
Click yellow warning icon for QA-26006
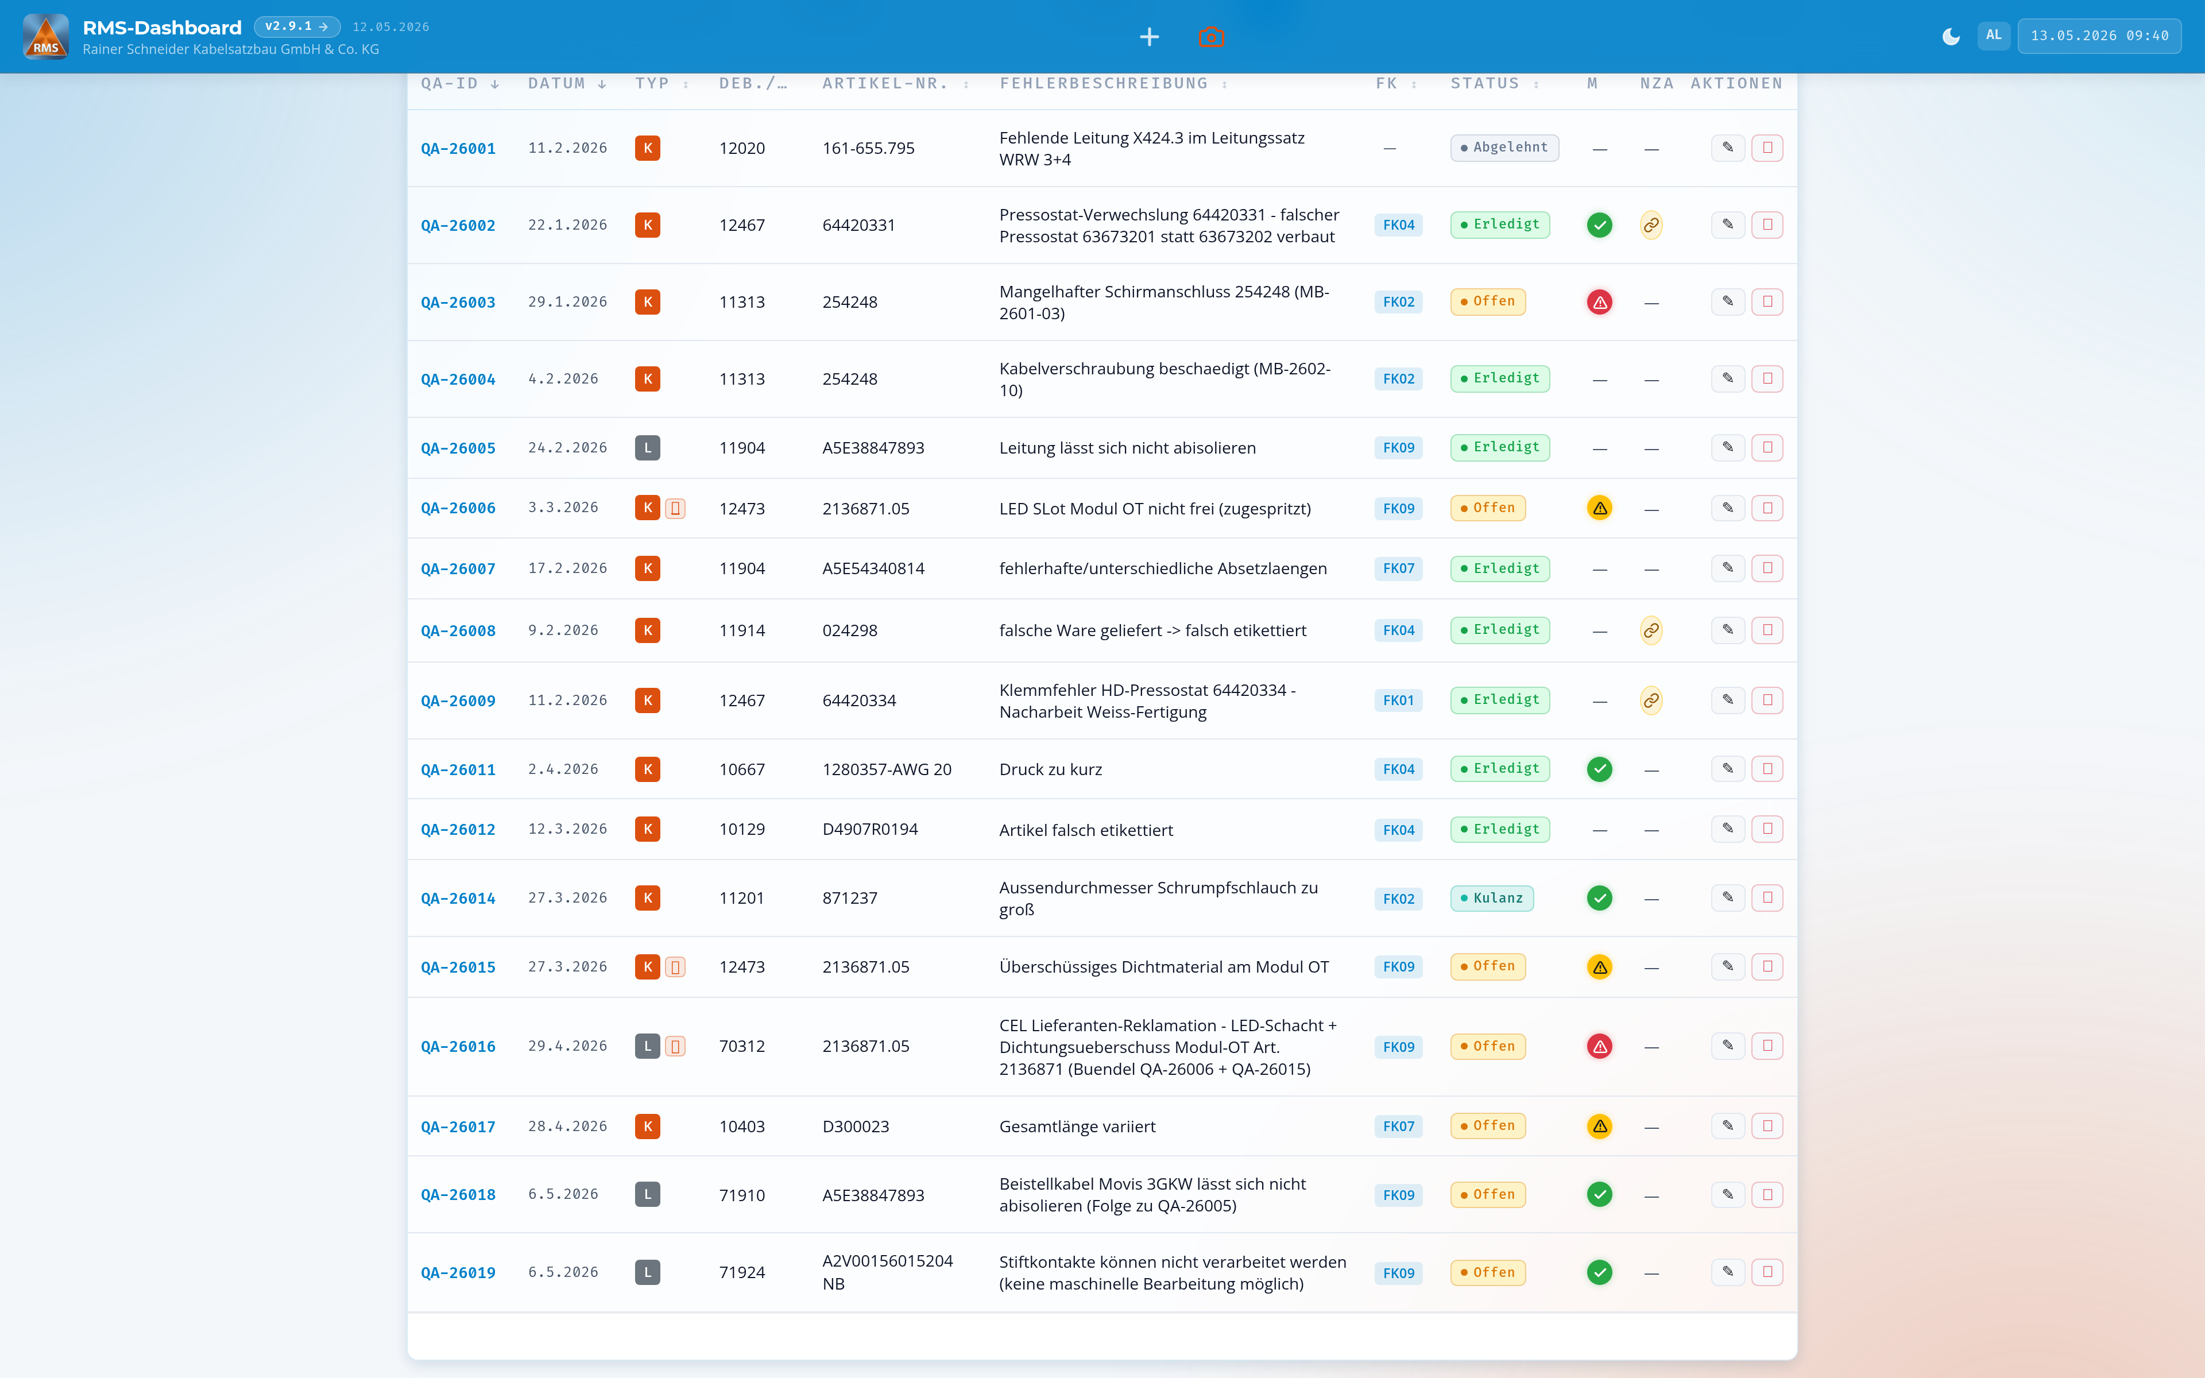pos(1599,508)
